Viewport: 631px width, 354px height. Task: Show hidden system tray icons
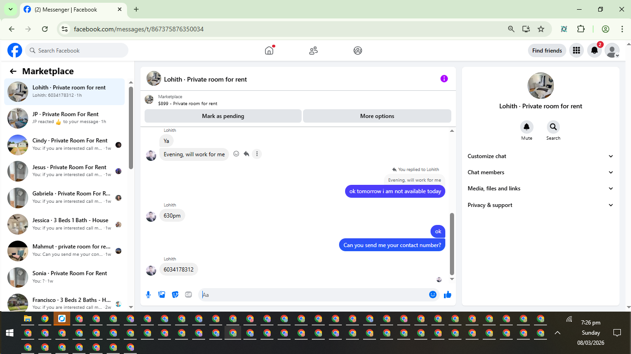(x=558, y=333)
